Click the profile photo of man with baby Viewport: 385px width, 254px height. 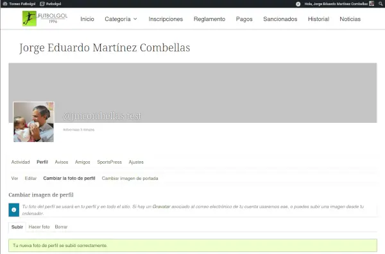33,122
